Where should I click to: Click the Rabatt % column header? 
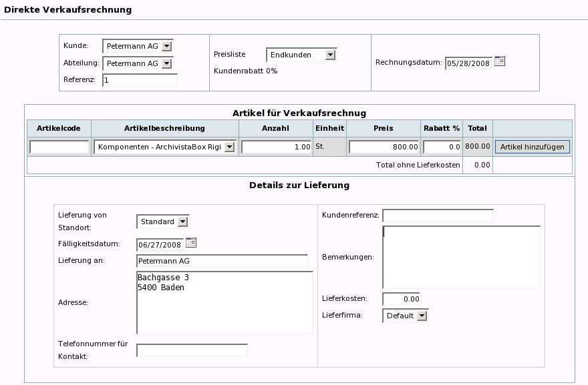coord(442,128)
